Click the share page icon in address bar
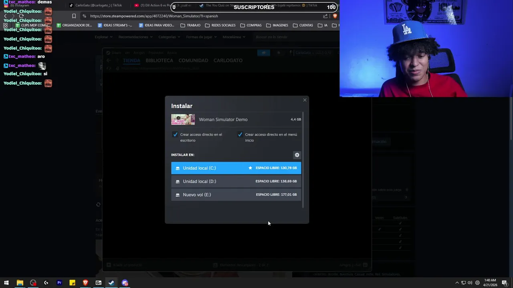 [x=325, y=16]
